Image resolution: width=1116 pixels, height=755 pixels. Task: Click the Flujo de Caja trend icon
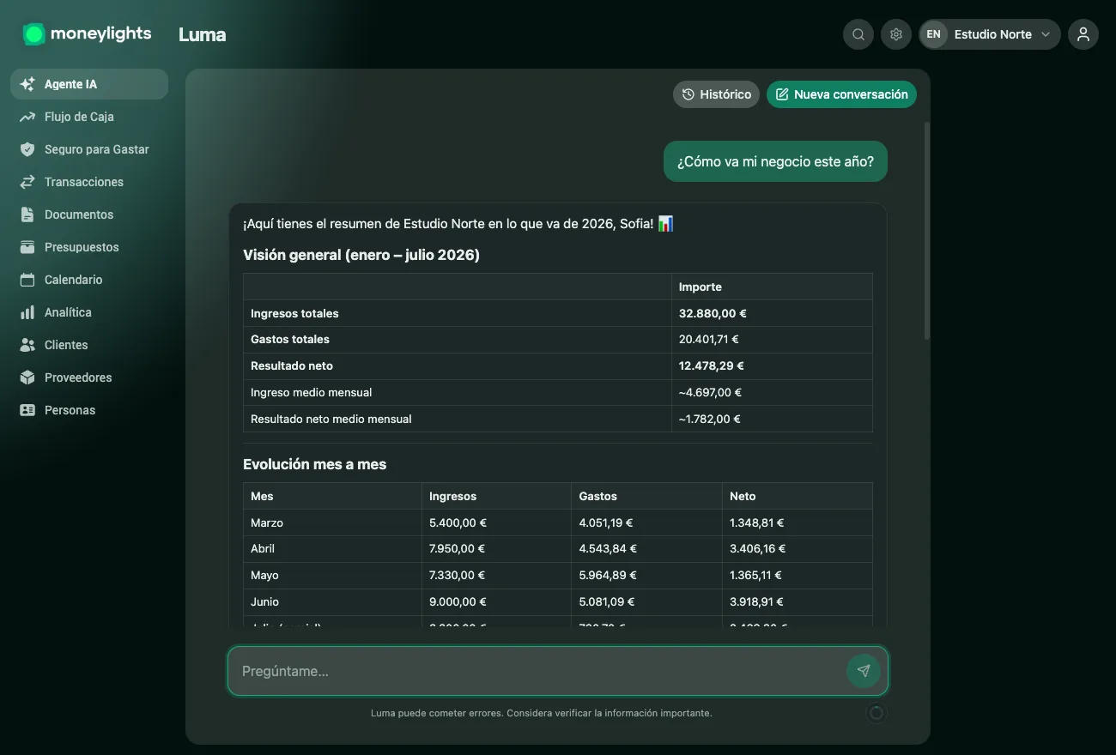(27, 117)
